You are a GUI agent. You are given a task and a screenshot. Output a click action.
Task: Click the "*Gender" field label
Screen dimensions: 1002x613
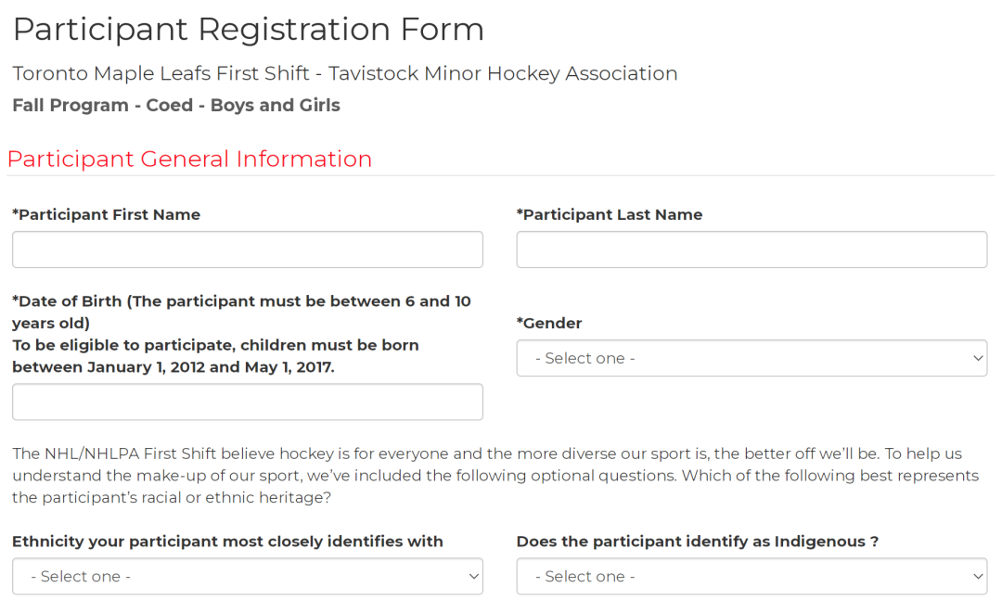point(549,323)
